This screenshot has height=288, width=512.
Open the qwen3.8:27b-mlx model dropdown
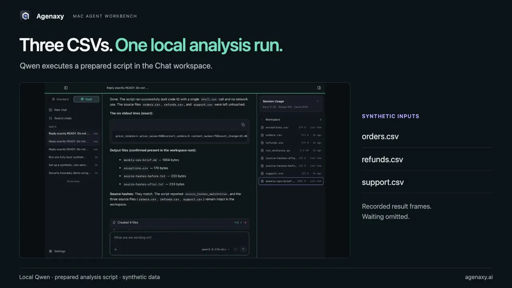(216, 250)
